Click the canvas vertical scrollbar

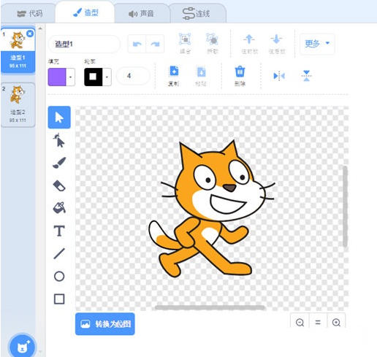coord(345,207)
